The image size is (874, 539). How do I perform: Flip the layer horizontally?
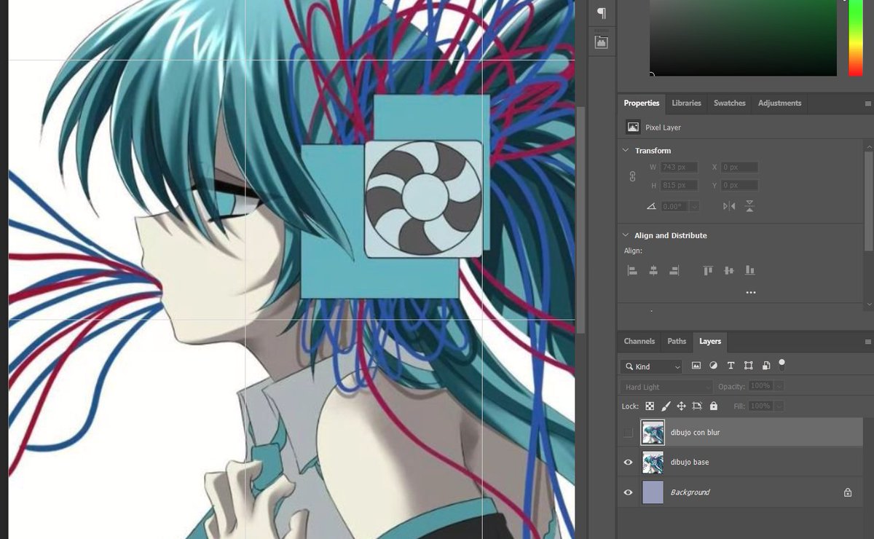click(729, 206)
